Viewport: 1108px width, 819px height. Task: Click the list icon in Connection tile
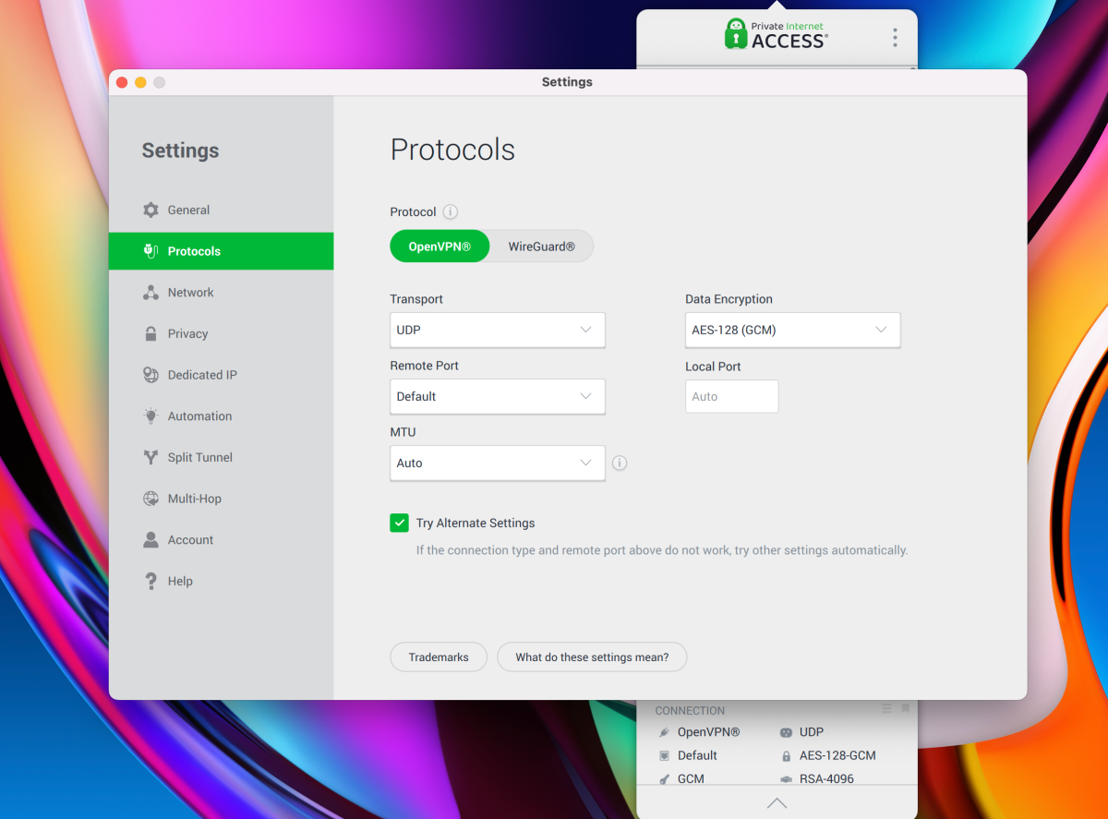[886, 708]
